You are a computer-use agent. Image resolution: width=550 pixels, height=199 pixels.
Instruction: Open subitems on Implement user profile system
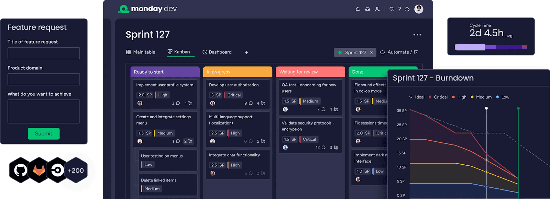coord(188,103)
